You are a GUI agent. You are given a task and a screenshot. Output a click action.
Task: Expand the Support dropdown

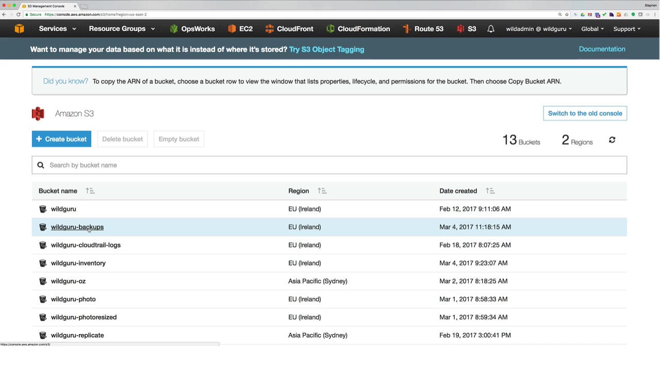pyautogui.click(x=627, y=29)
